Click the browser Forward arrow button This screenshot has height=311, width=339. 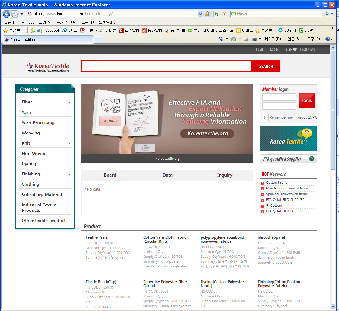(x=15, y=14)
